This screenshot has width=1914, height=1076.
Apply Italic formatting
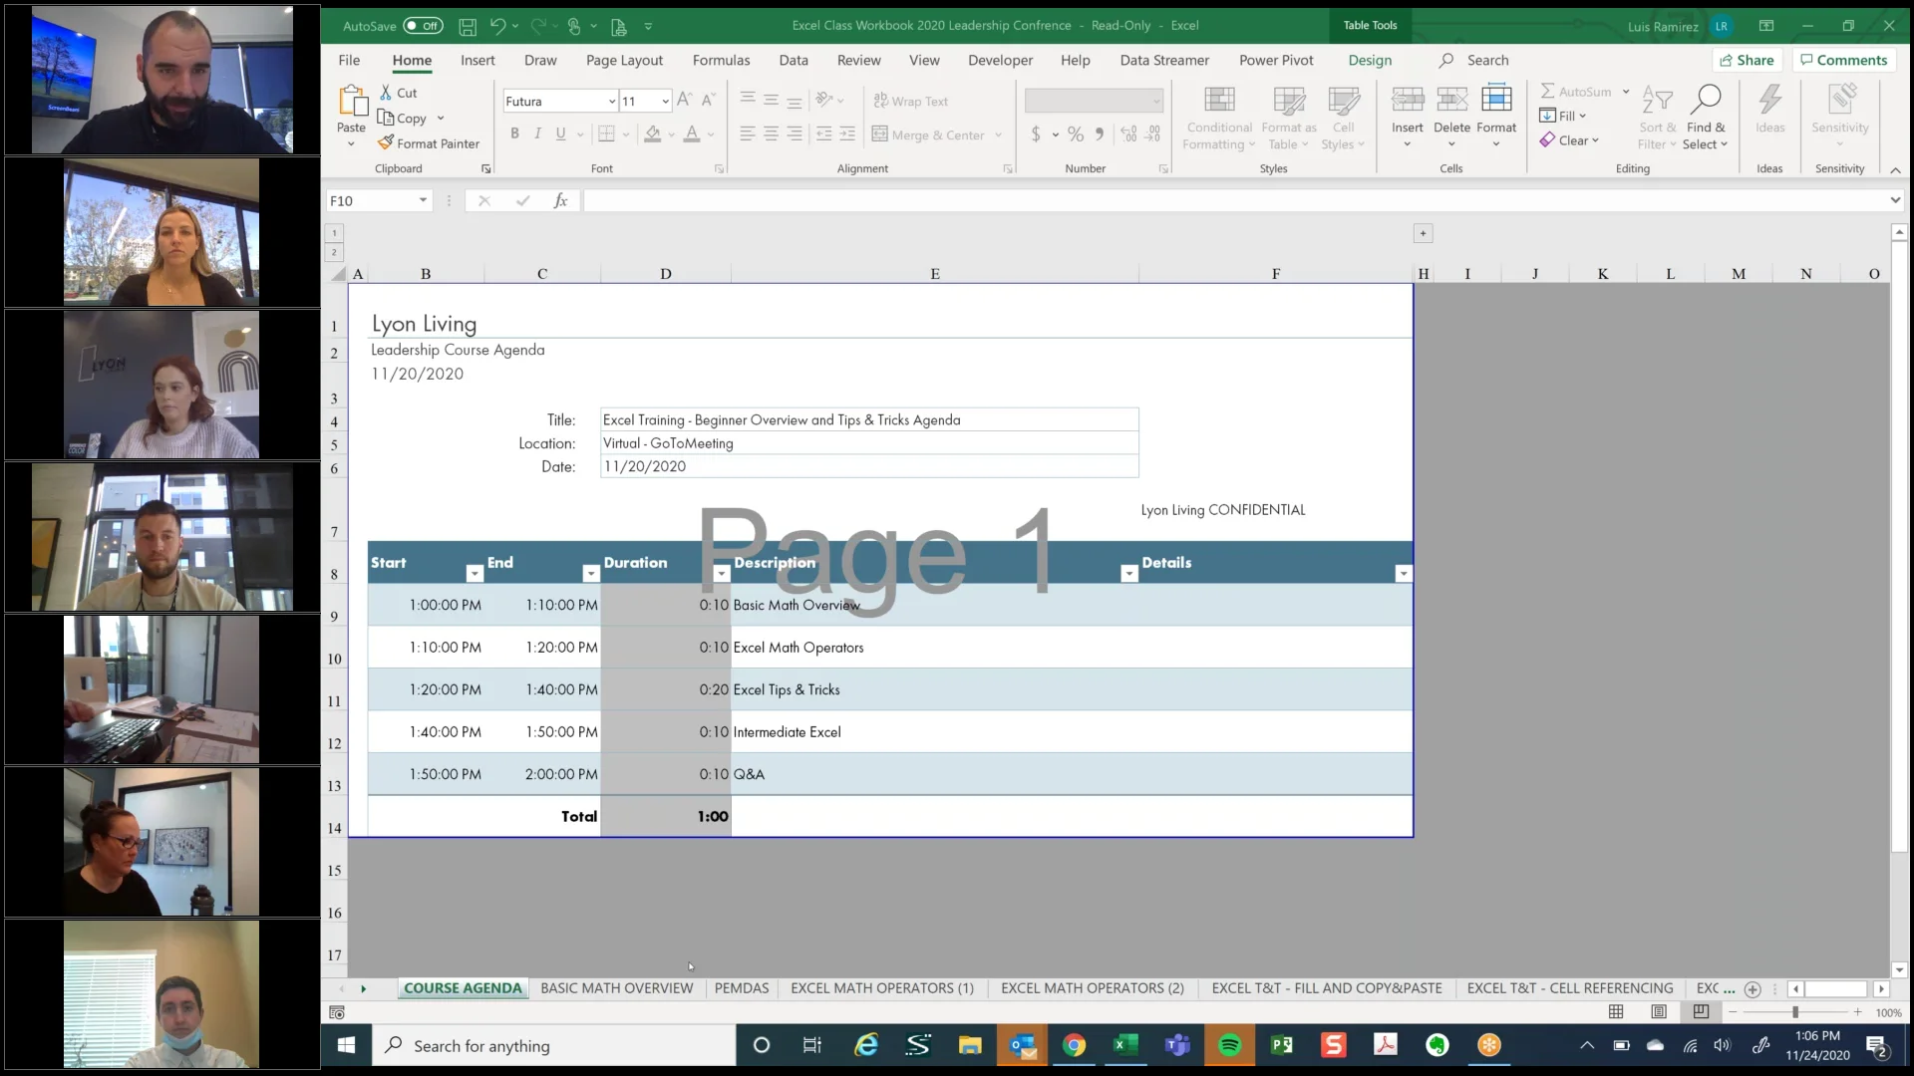coord(537,134)
